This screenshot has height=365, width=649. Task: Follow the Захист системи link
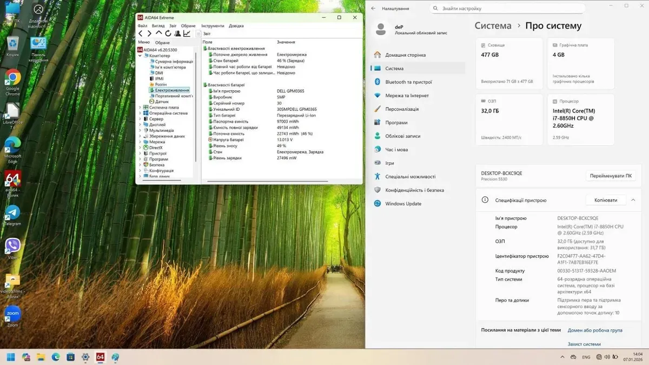pos(584,344)
